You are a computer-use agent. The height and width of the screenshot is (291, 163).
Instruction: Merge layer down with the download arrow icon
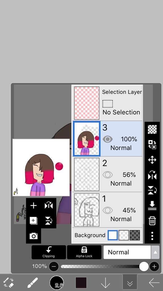152,205
